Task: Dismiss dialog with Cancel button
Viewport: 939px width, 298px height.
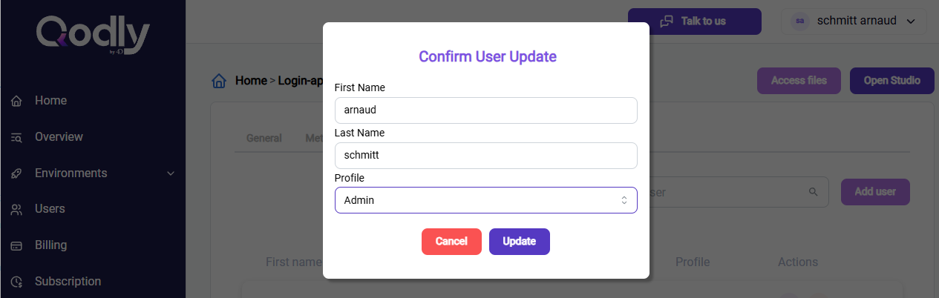Action: [451, 242]
